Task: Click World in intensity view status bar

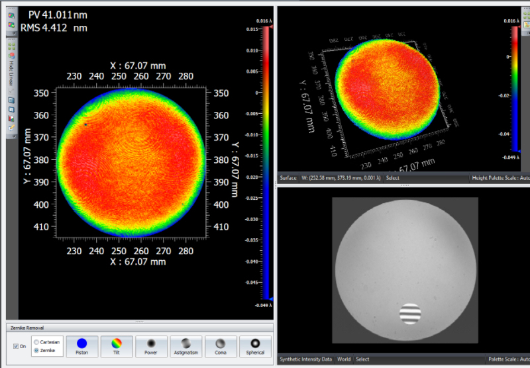Action: 344,359
